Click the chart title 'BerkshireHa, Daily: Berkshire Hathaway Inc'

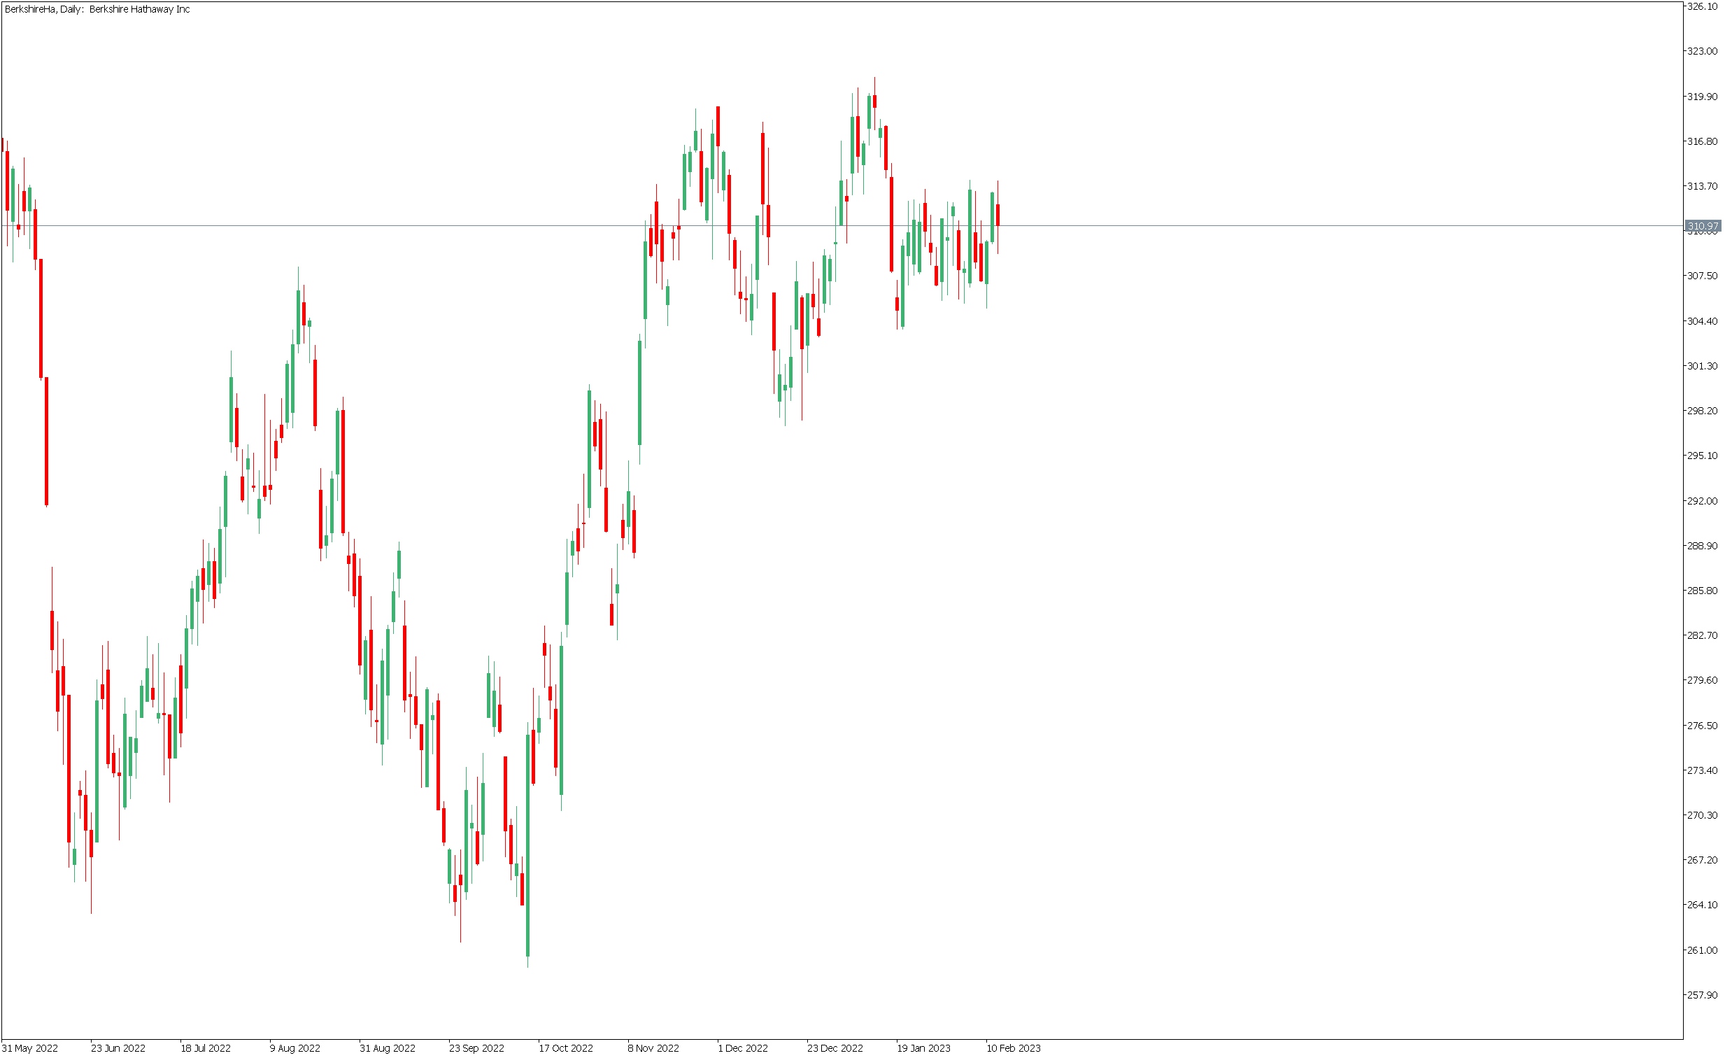coord(98,9)
